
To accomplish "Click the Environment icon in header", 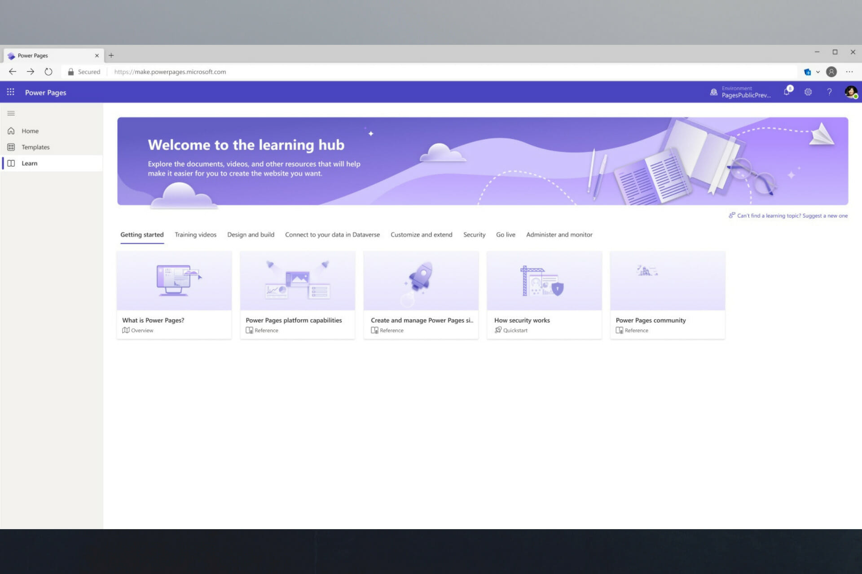I will pos(714,92).
